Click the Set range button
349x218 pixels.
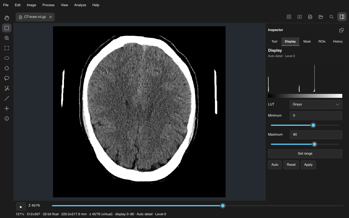[305, 153]
